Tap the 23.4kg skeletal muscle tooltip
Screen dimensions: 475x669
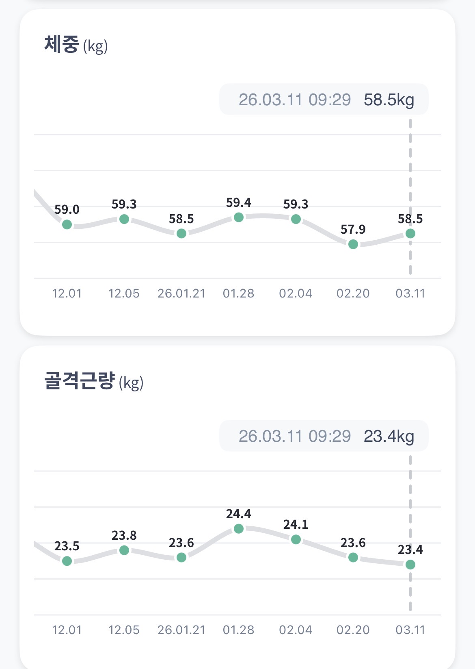[324, 436]
